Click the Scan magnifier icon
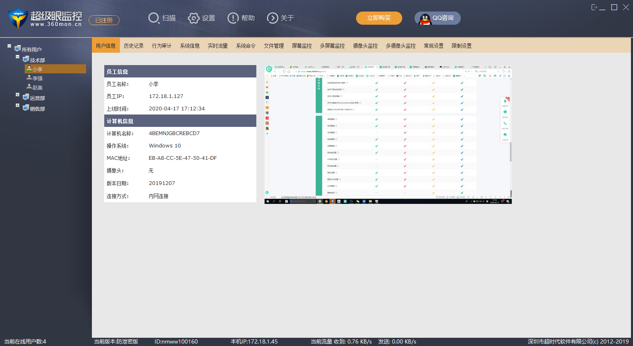Image resolution: width=633 pixels, height=346 pixels. pos(154,18)
